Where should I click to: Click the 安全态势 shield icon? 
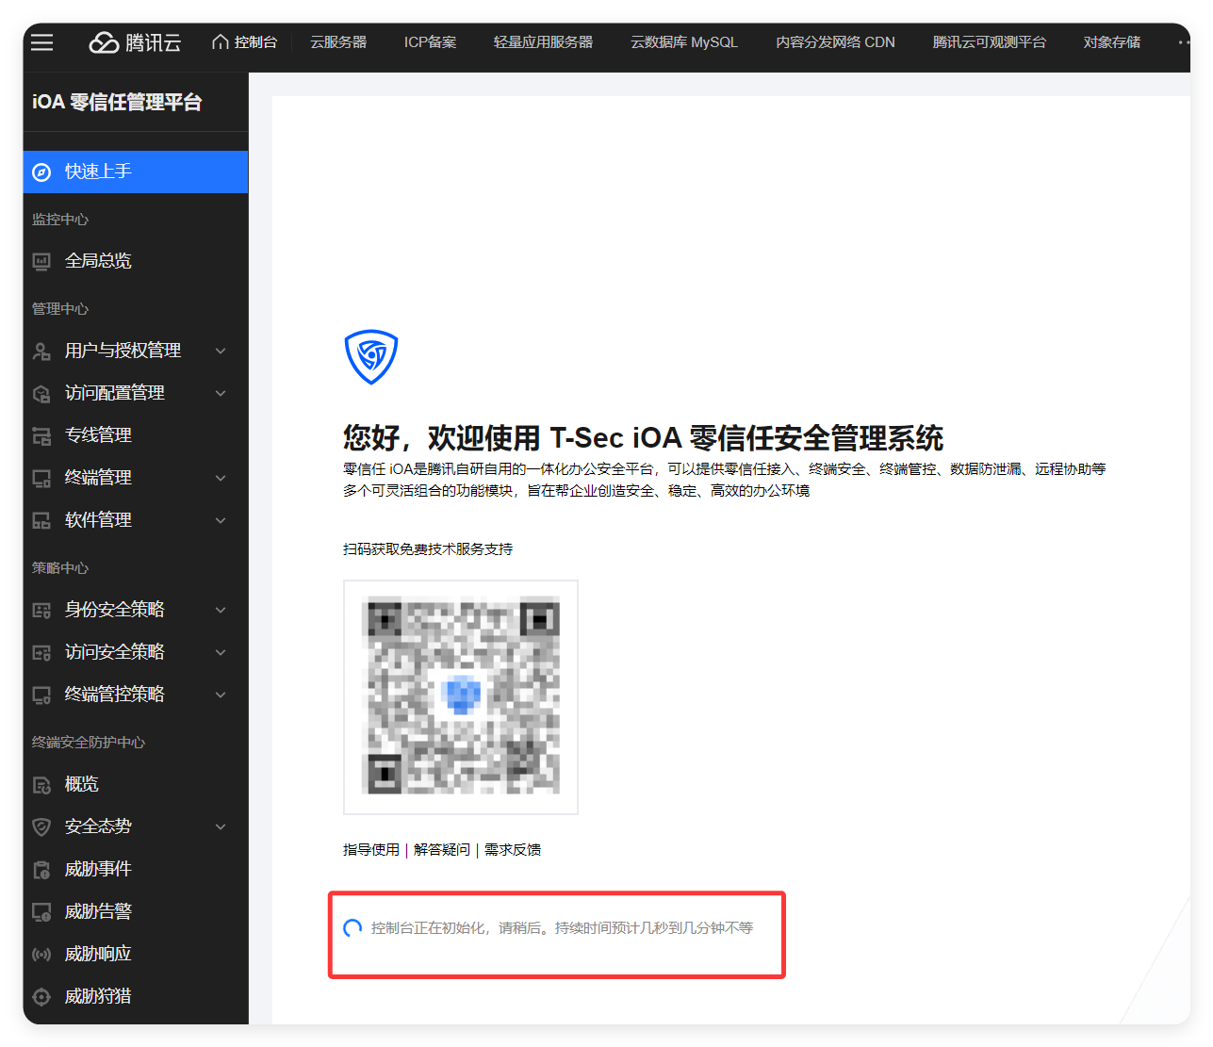click(x=41, y=826)
